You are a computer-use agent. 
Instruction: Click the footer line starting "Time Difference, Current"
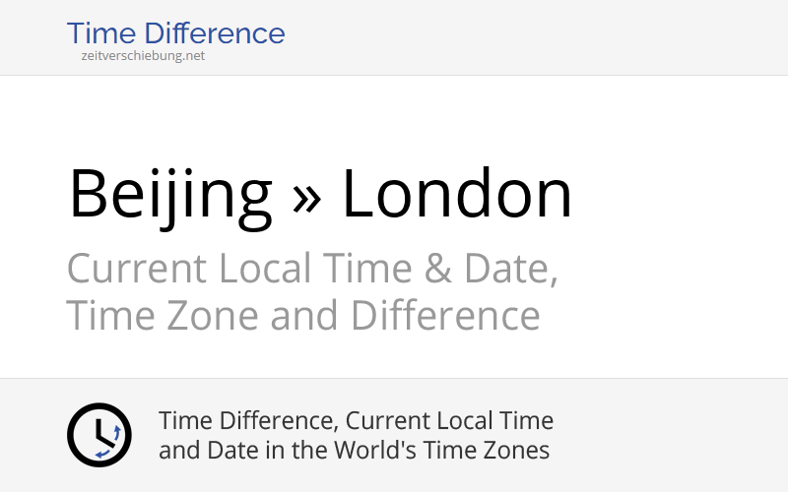tap(356, 421)
